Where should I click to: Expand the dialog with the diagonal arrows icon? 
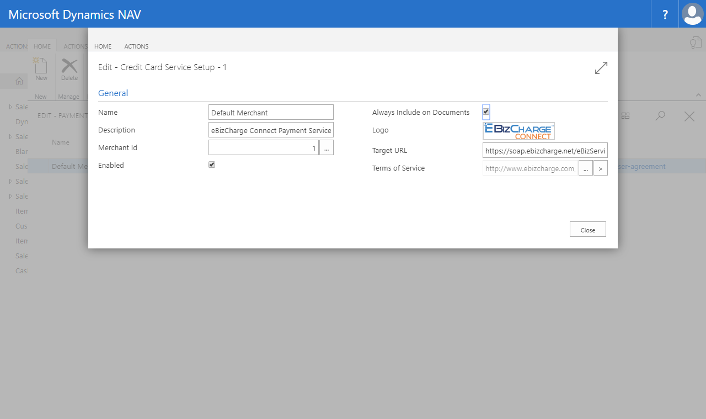[601, 68]
